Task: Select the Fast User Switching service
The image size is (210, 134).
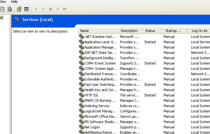Action: (x=100, y=85)
